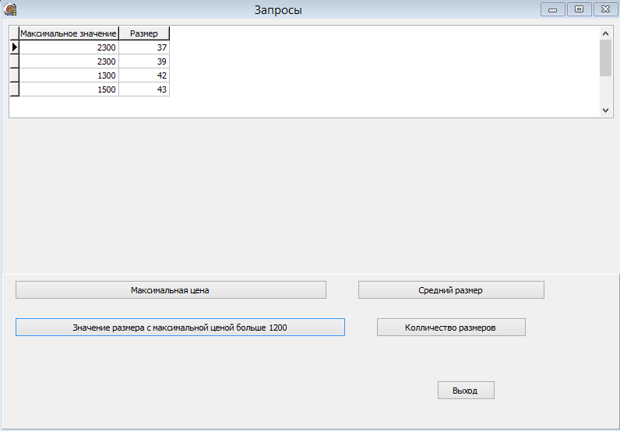Click the Колличество размеров button

pos(451,328)
